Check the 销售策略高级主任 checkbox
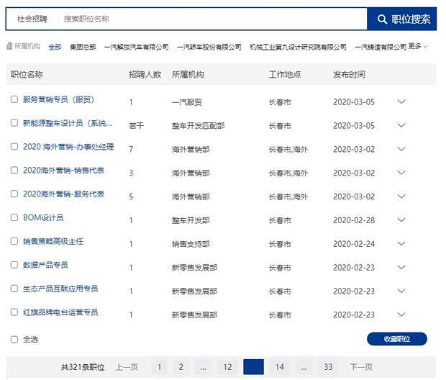Viewport: 446px width, 380px height. click(x=14, y=241)
